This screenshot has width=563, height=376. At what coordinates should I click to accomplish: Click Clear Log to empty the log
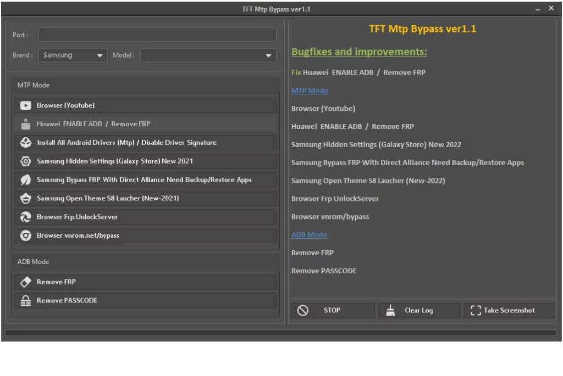pyautogui.click(x=419, y=310)
